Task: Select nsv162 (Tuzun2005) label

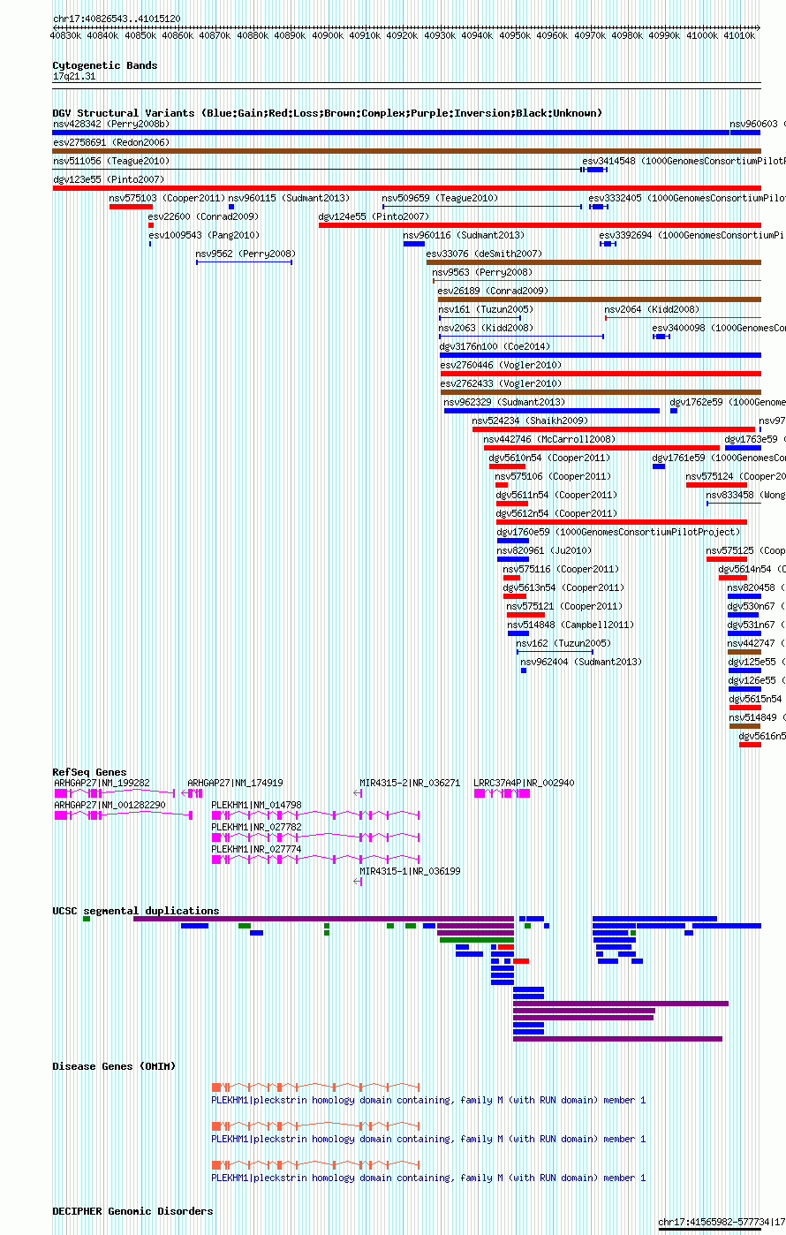Action: (x=563, y=644)
